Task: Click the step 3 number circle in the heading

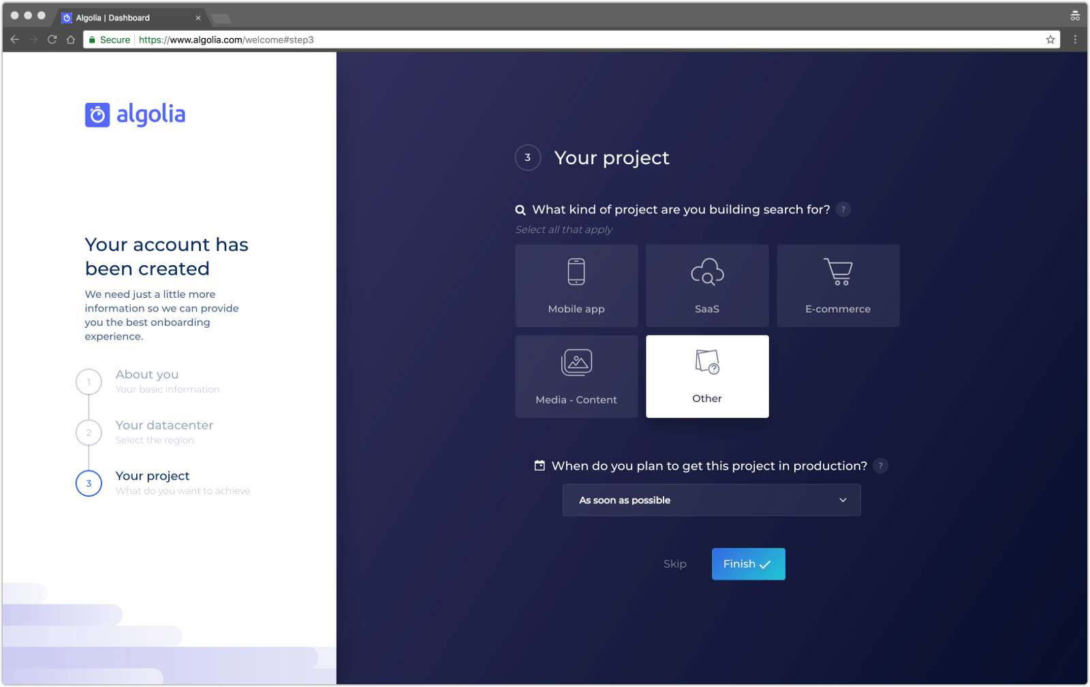Action: [527, 157]
